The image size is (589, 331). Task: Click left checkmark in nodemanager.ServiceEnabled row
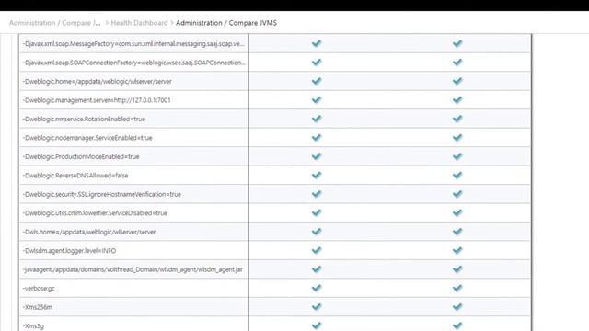(317, 137)
